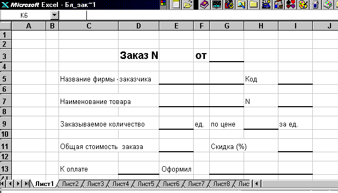Image resolution: width=338 pixels, height=193 pixels.
Task: Click the "Оформил" cell
Action: [x=177, y=168]
